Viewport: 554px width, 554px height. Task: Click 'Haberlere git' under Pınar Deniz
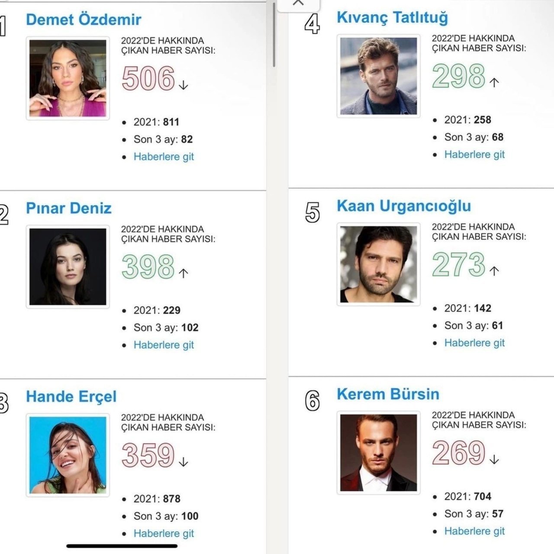(x=164, y=345)
